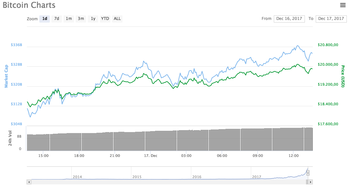Switch zoom to 1m
The height and width of the screenshot is (187, 355).
(x=69, y=19)
